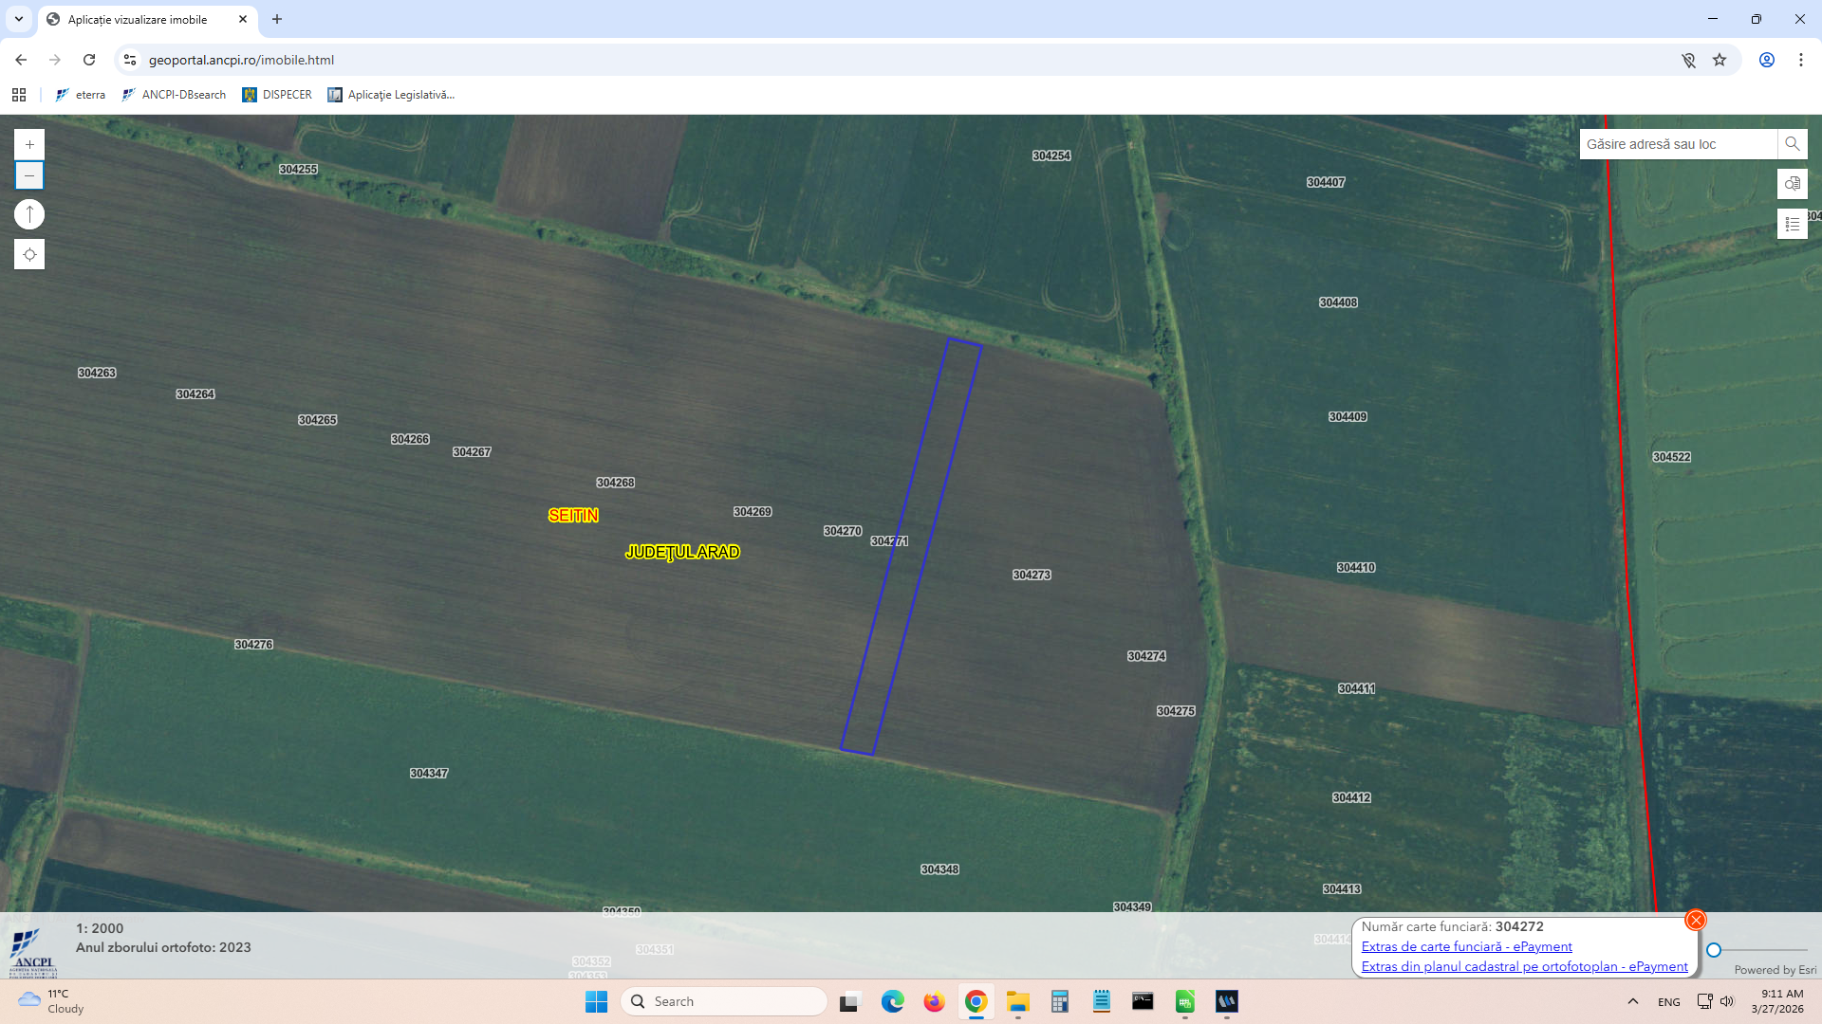This screenshot has width=1822, height=1024.
Task: Select parcel 304273 on the map
Action: 1031,575
